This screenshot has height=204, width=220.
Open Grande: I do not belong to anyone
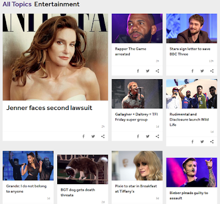pos(26,189)
